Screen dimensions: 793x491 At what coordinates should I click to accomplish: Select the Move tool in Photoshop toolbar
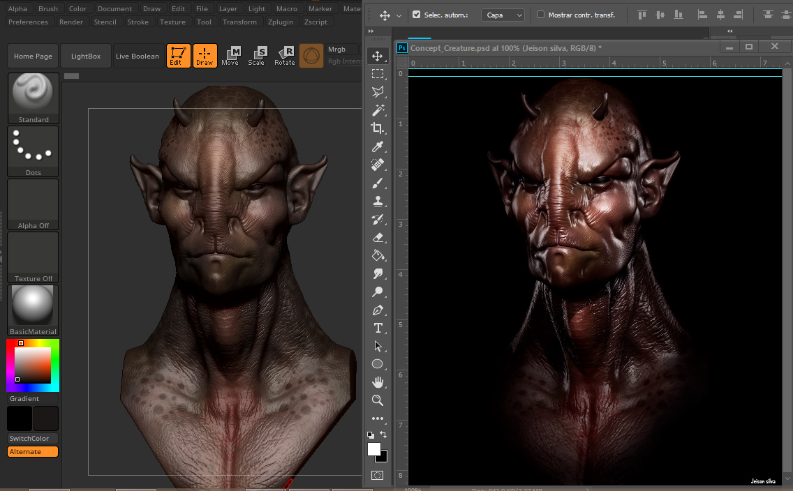point(377,56)
